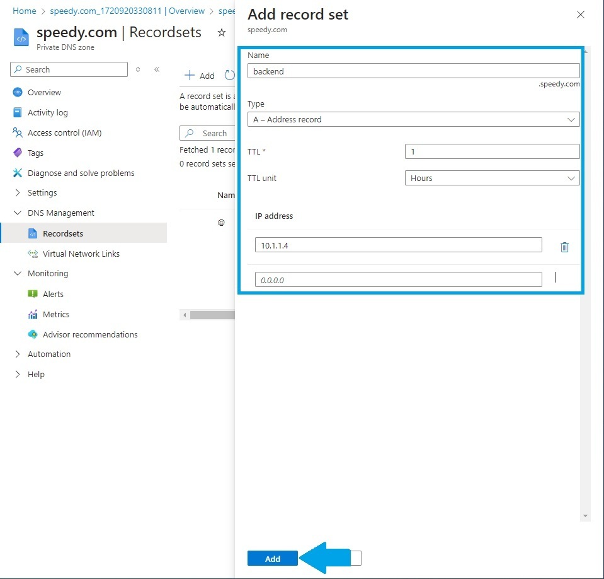Click the magnifier icon in recordset Search box

(x=189, y=133)
